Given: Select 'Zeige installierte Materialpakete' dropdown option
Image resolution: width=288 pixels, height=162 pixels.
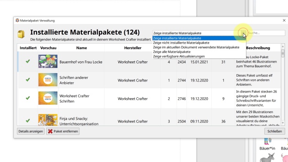Looking at the screenshot, I should 199,38.
